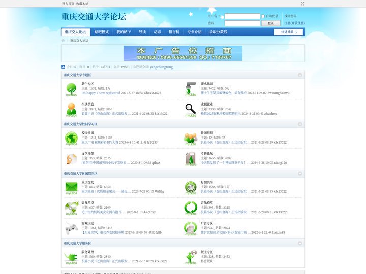Viewport: 366px width, 274px height.
Task: Open the 游戏国度 game controller icon
Action: pos(72,228)
